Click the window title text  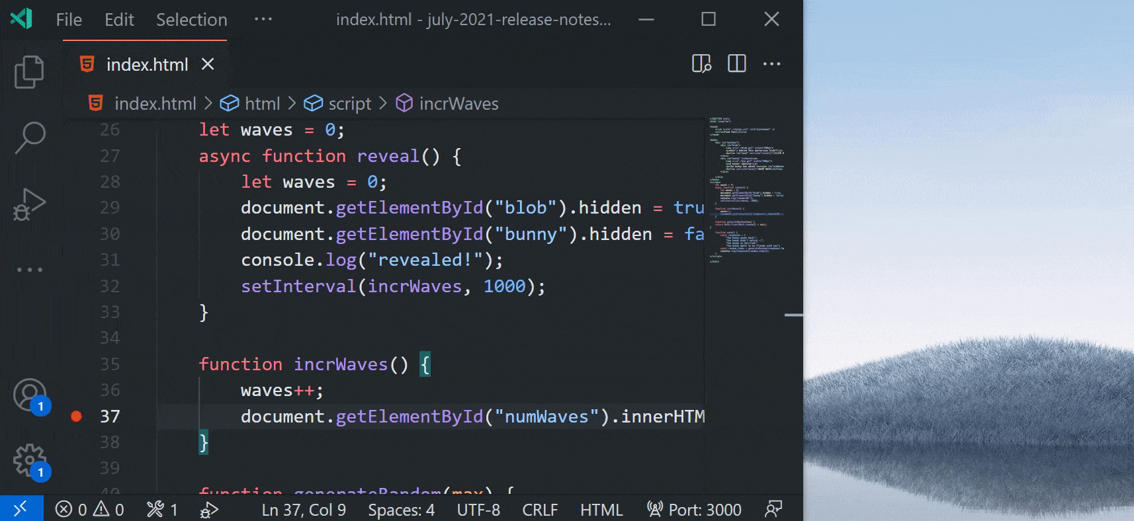[473, 20]
